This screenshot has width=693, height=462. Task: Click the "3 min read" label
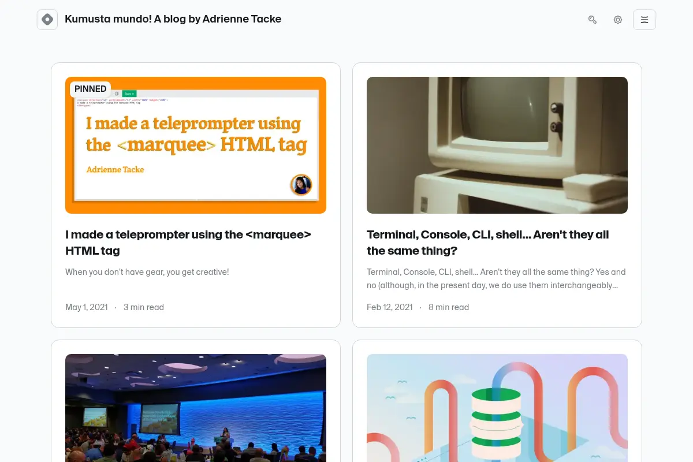pos(144,307)
